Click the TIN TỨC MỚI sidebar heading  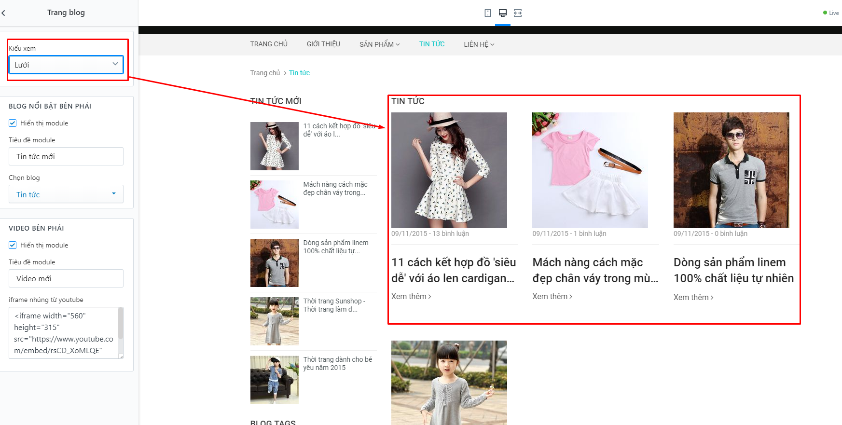click(276, 101)
